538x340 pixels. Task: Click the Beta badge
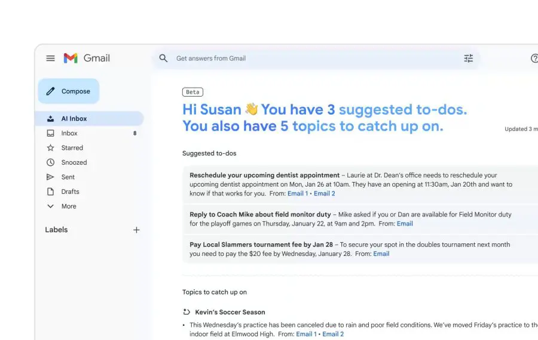(192, 92)
